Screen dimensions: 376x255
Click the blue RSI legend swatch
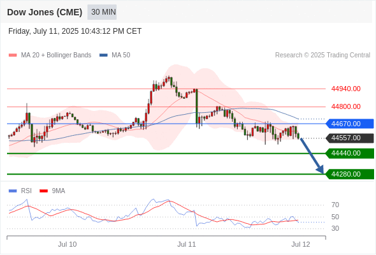click(13, 191)
